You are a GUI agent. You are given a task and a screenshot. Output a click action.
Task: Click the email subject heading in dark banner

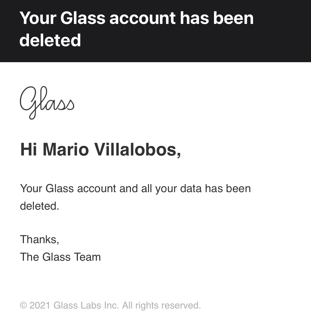pyautogui.click(x=136, y=29)
